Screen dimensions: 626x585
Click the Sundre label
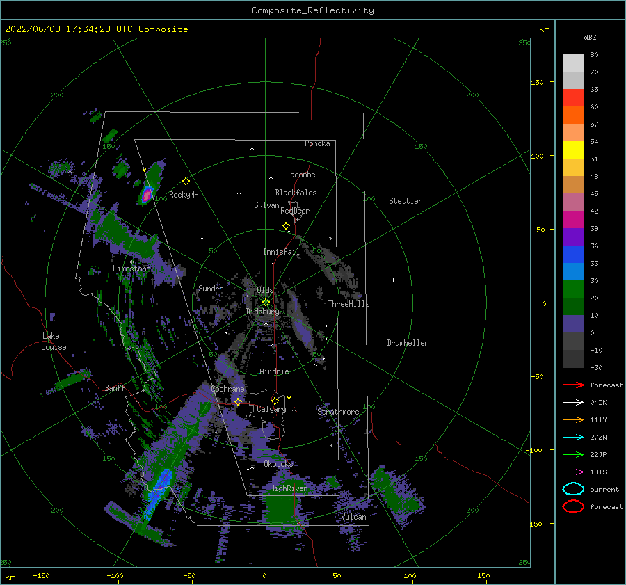click(x=211, y=288)
